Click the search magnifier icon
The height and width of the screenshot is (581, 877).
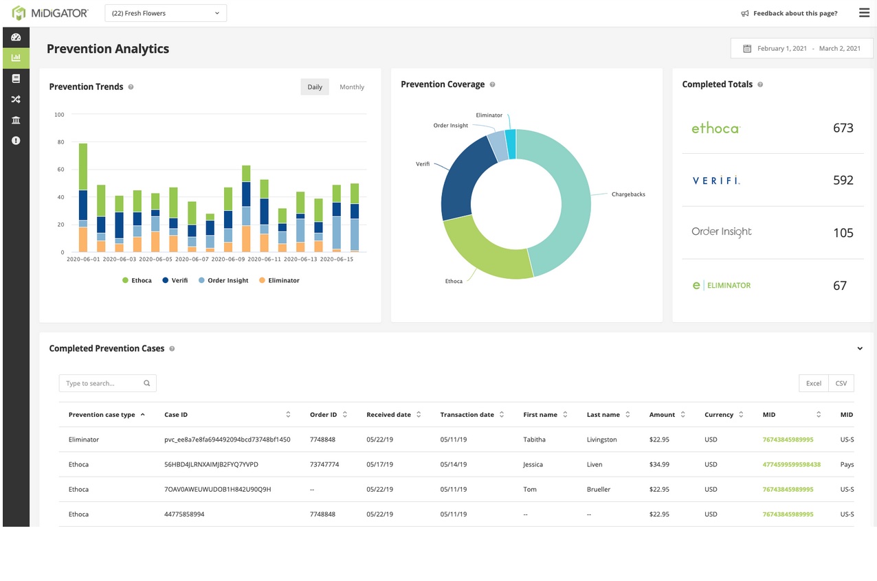point(147,383)
